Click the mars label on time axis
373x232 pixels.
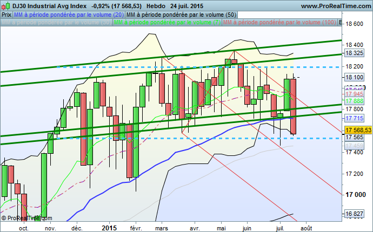coord(162,228)
